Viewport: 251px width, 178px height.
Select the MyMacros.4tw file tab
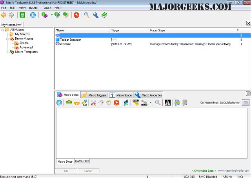click(12, 25)
